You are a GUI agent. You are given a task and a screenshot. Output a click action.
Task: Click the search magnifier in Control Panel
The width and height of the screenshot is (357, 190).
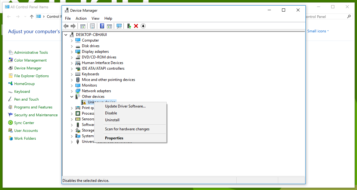(349, 17)
